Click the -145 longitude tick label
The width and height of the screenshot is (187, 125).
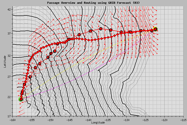point(70,120)
